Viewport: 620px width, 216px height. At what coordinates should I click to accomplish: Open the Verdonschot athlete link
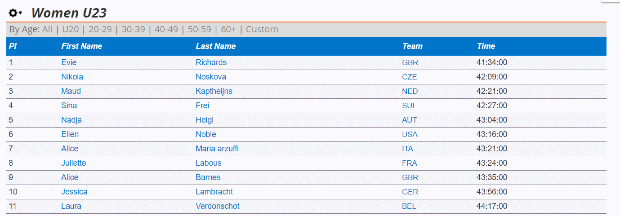click(218, 206)
